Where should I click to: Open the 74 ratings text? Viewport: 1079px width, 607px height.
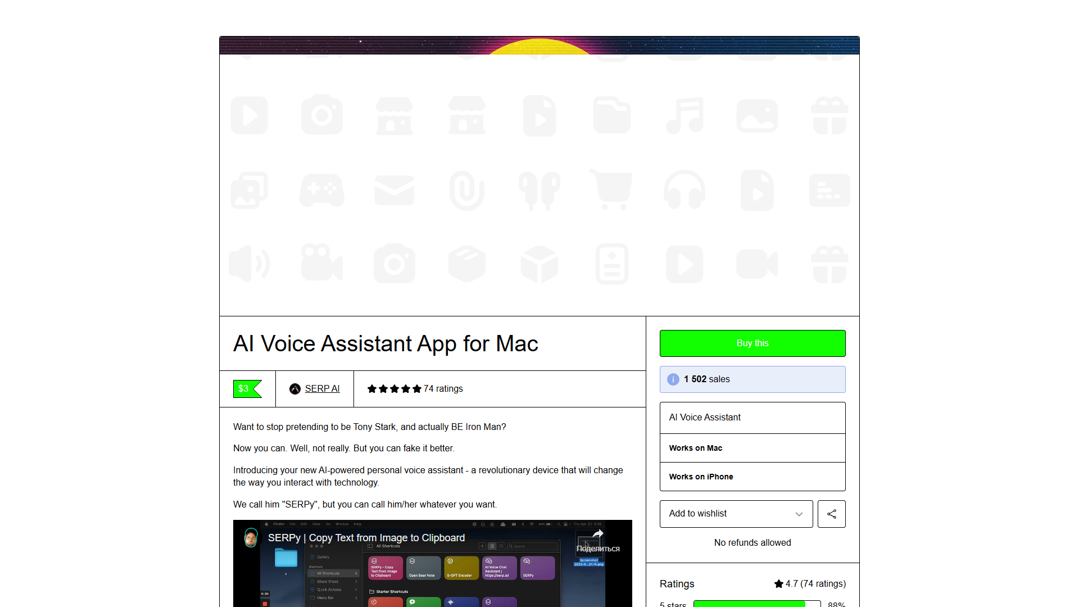(443, 389)
